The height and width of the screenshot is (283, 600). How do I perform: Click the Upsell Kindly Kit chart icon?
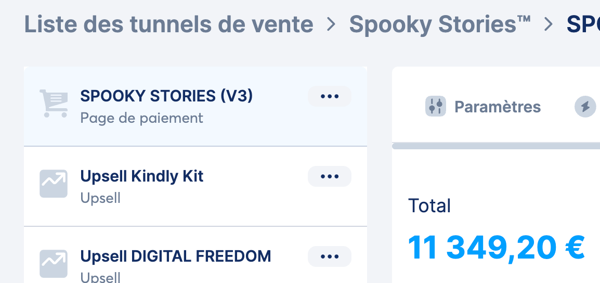click(54, 184)
